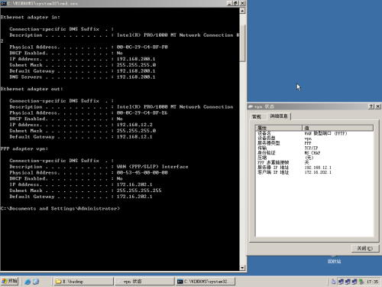Click the 'Ethernet adapter in:' heading in cmd

click(x=30, y=17)
